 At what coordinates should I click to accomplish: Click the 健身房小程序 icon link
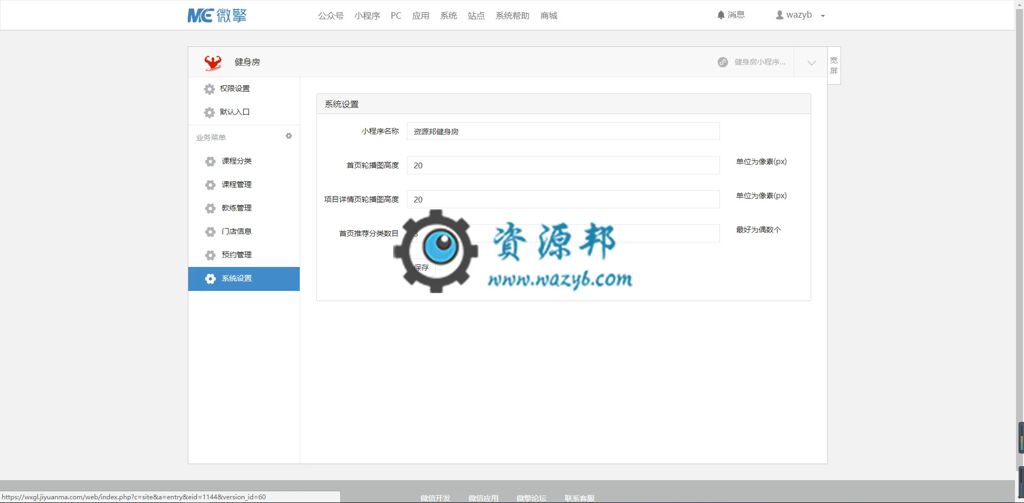point(751,62)
